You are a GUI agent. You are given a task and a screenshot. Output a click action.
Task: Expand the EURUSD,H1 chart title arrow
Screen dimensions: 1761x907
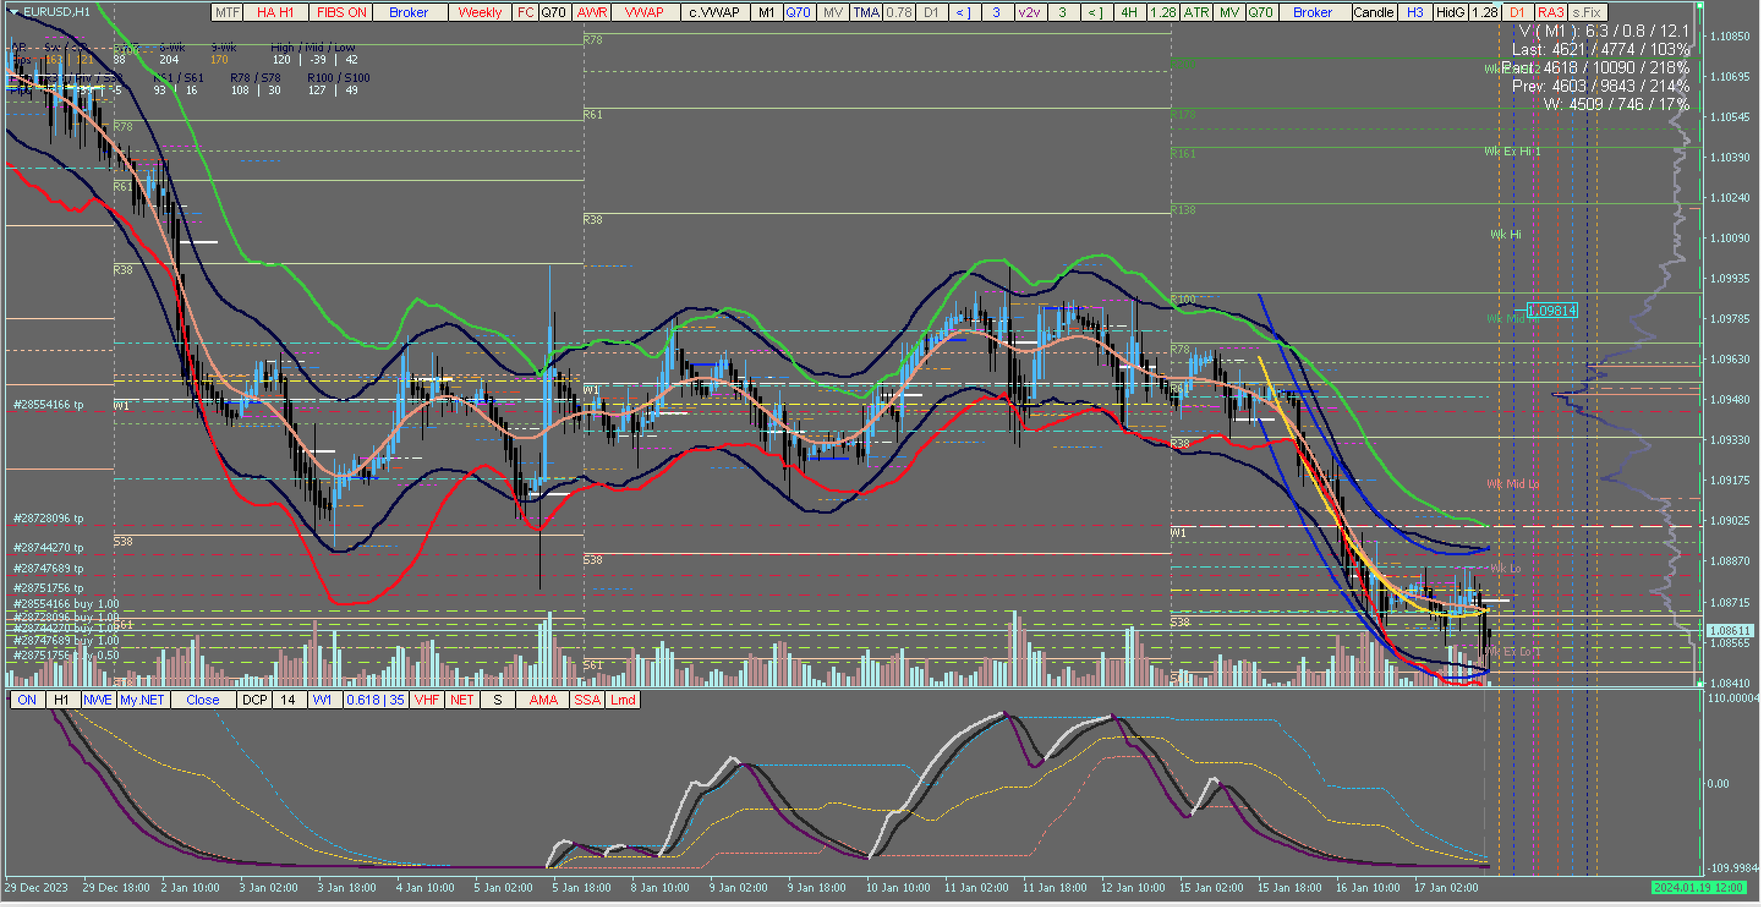coord(13,12)
